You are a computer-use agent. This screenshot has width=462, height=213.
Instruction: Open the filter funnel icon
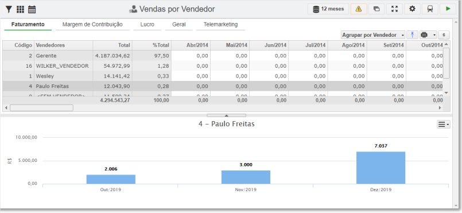click(x=9, y=9)
